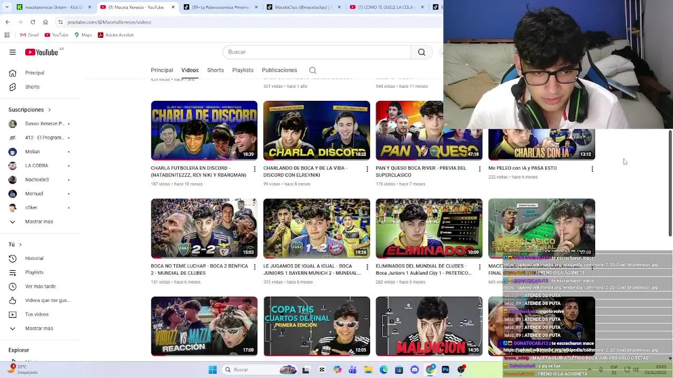Click the browser home icon
673x378 pixels.
coord(45,22)
